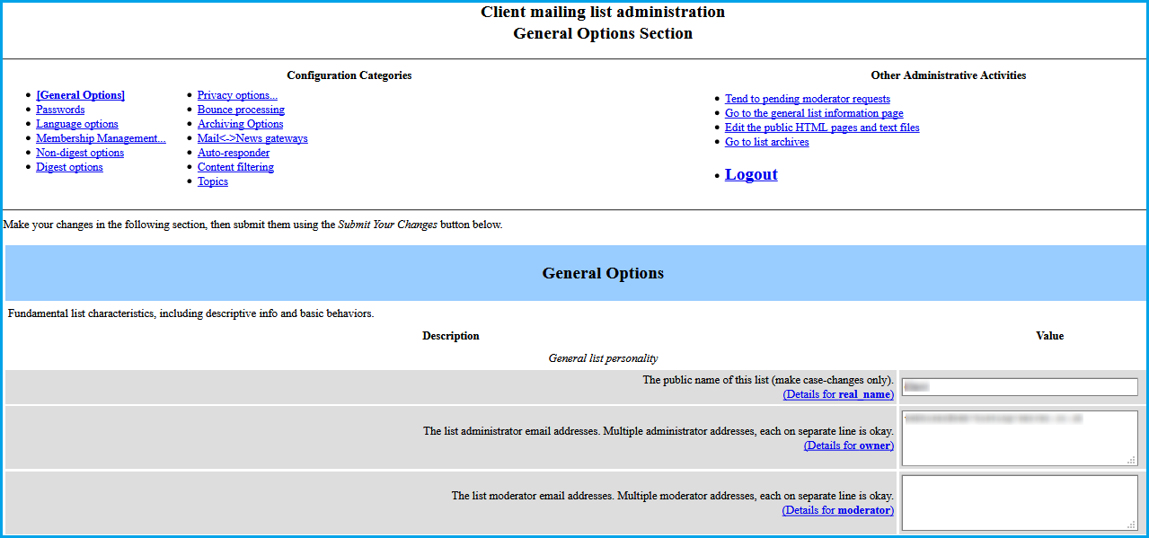This screenshot has height=538, width=1149.
Task: Open Auto-responder settings
Action: pyautogui.click(x=234, y=153)
